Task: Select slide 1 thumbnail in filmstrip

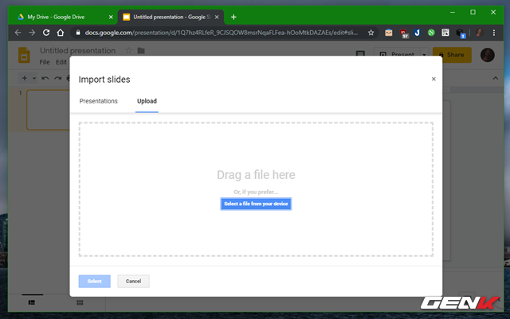Action: [48, 110]
